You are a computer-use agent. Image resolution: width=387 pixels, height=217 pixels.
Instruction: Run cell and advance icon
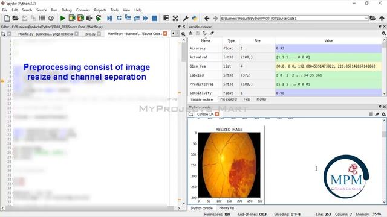point(80,18)
